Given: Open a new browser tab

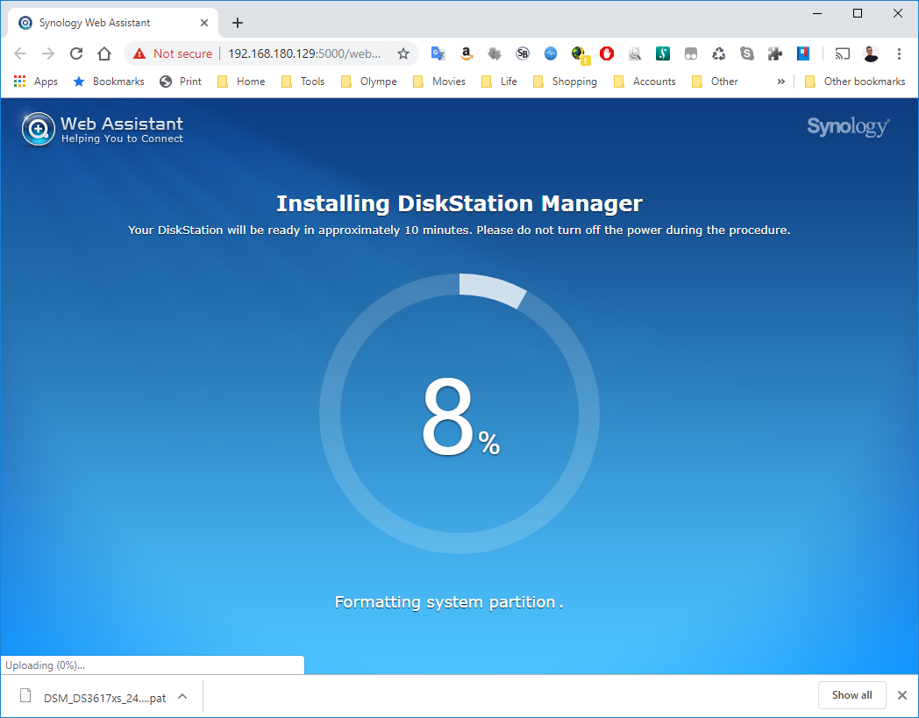Looking at the screenshot, I should click(238, 23).
